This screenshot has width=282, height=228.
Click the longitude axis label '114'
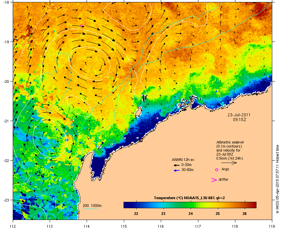87,226
